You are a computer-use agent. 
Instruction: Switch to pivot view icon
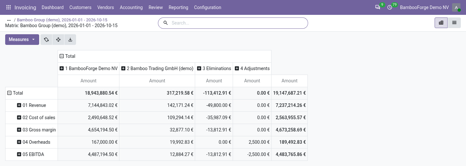441,23
